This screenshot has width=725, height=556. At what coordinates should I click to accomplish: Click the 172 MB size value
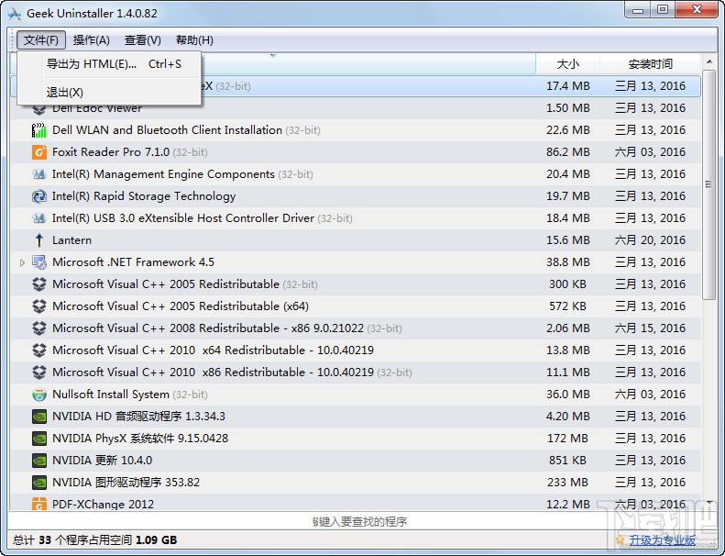point(567,439)
